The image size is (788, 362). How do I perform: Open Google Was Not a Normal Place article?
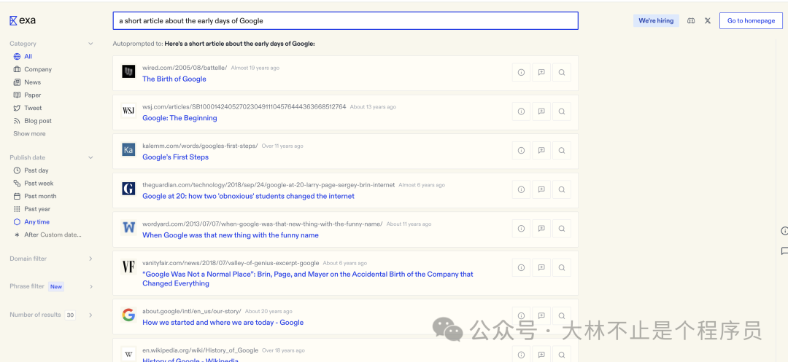pos(308,279)
